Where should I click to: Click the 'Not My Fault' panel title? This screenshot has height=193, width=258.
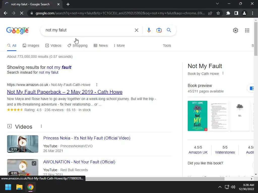[x=205, y=66]
